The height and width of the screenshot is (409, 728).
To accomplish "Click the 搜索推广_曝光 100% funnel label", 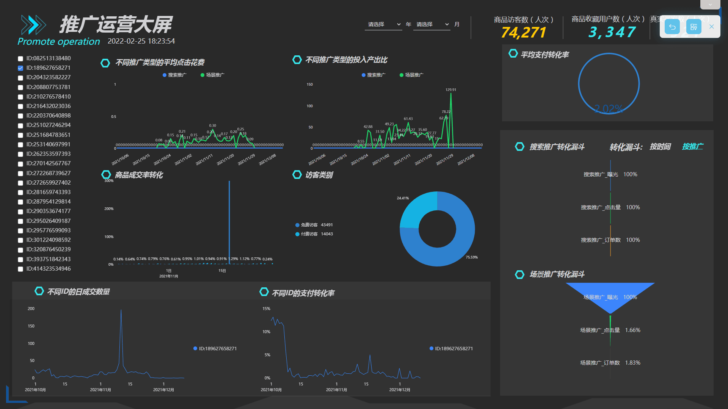I will [x=610, y=174].
